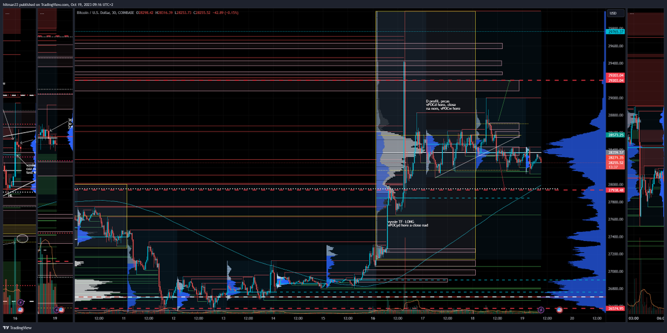This screenshot has height=333, width=667.
Task: Click date 13 on main chart time axis
Action: pos(223,319)
